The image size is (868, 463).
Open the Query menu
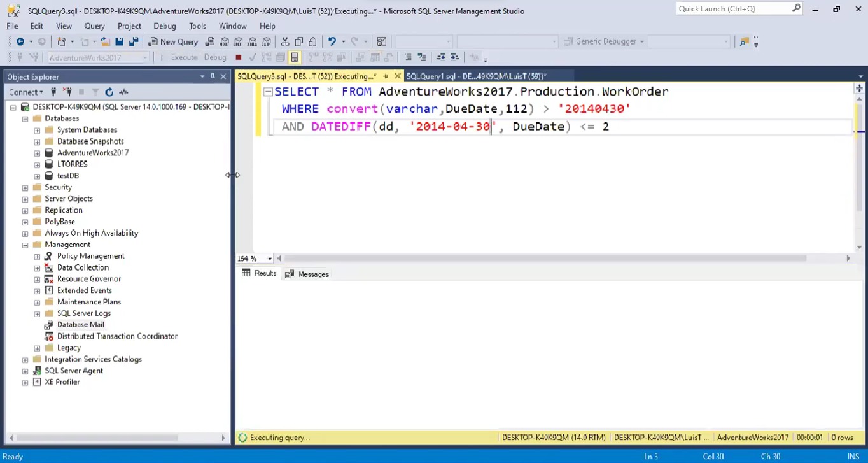point(94,26)
